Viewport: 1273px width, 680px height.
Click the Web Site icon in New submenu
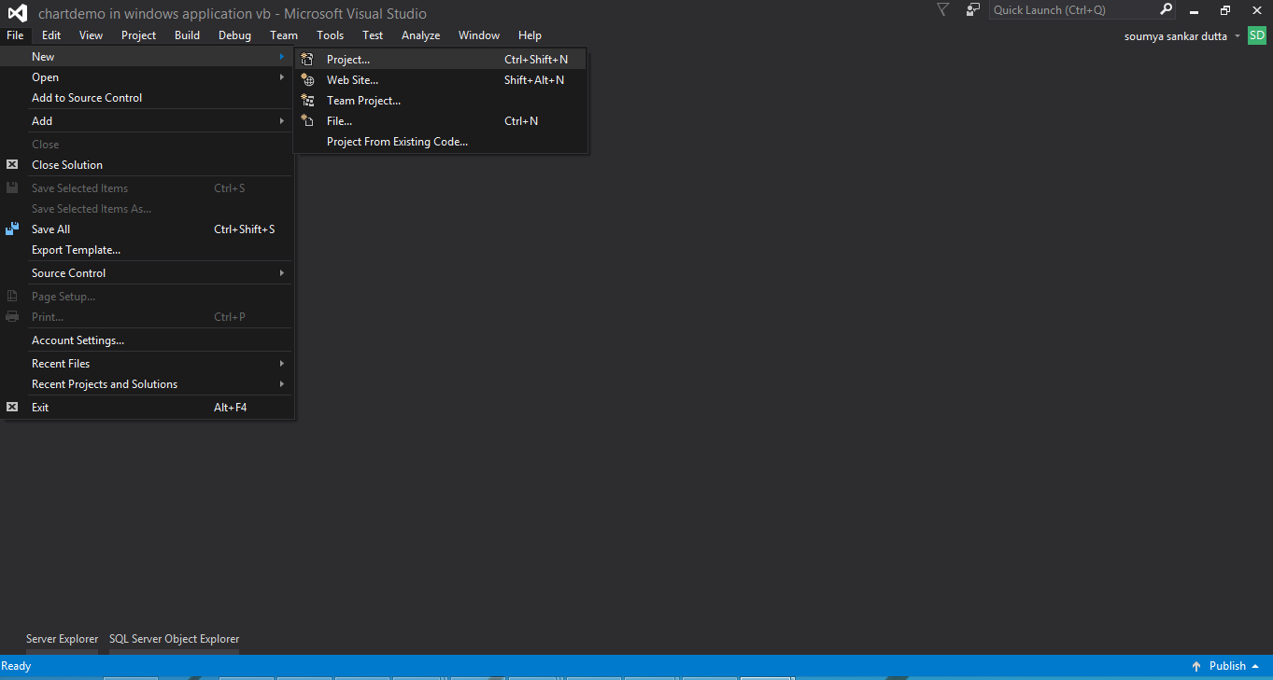(308, 79)
